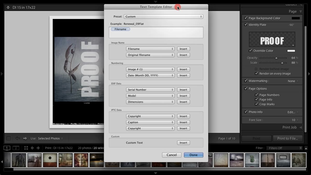Click identity plate -90° rotation value
This screenshot has height=175, width=311.
(x=291, y=25)
